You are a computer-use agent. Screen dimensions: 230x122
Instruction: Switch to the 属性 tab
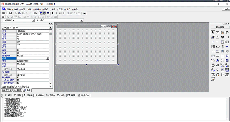[x=27, y=90]
